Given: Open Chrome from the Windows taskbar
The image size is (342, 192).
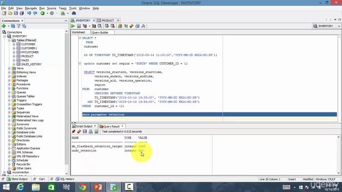Looking at the screenshot, I should (x=82, y=187).
